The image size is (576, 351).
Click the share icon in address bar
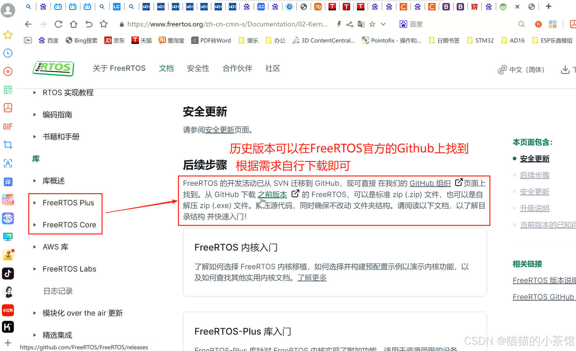coord(350,24)
